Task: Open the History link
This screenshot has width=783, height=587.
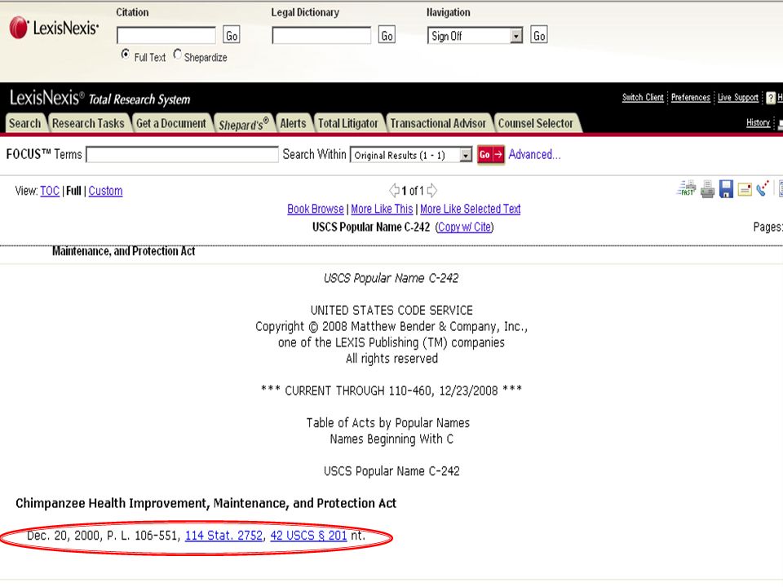Action: [x=758, y=122]
